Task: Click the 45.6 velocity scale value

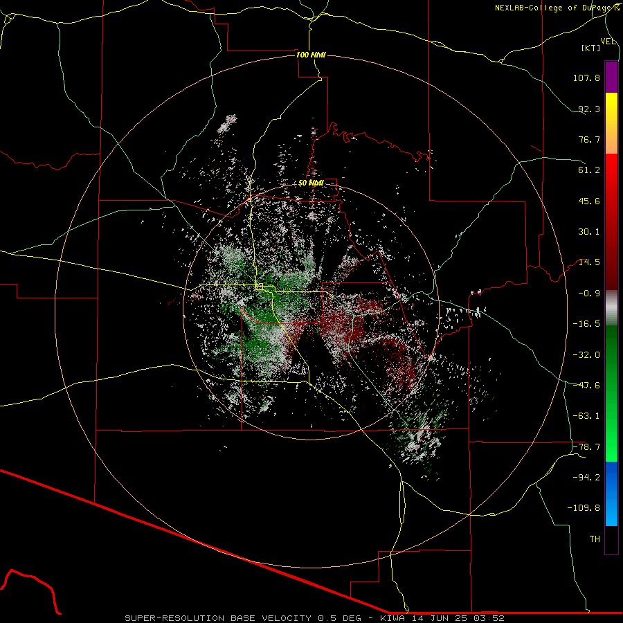Action: click(589, 201)
